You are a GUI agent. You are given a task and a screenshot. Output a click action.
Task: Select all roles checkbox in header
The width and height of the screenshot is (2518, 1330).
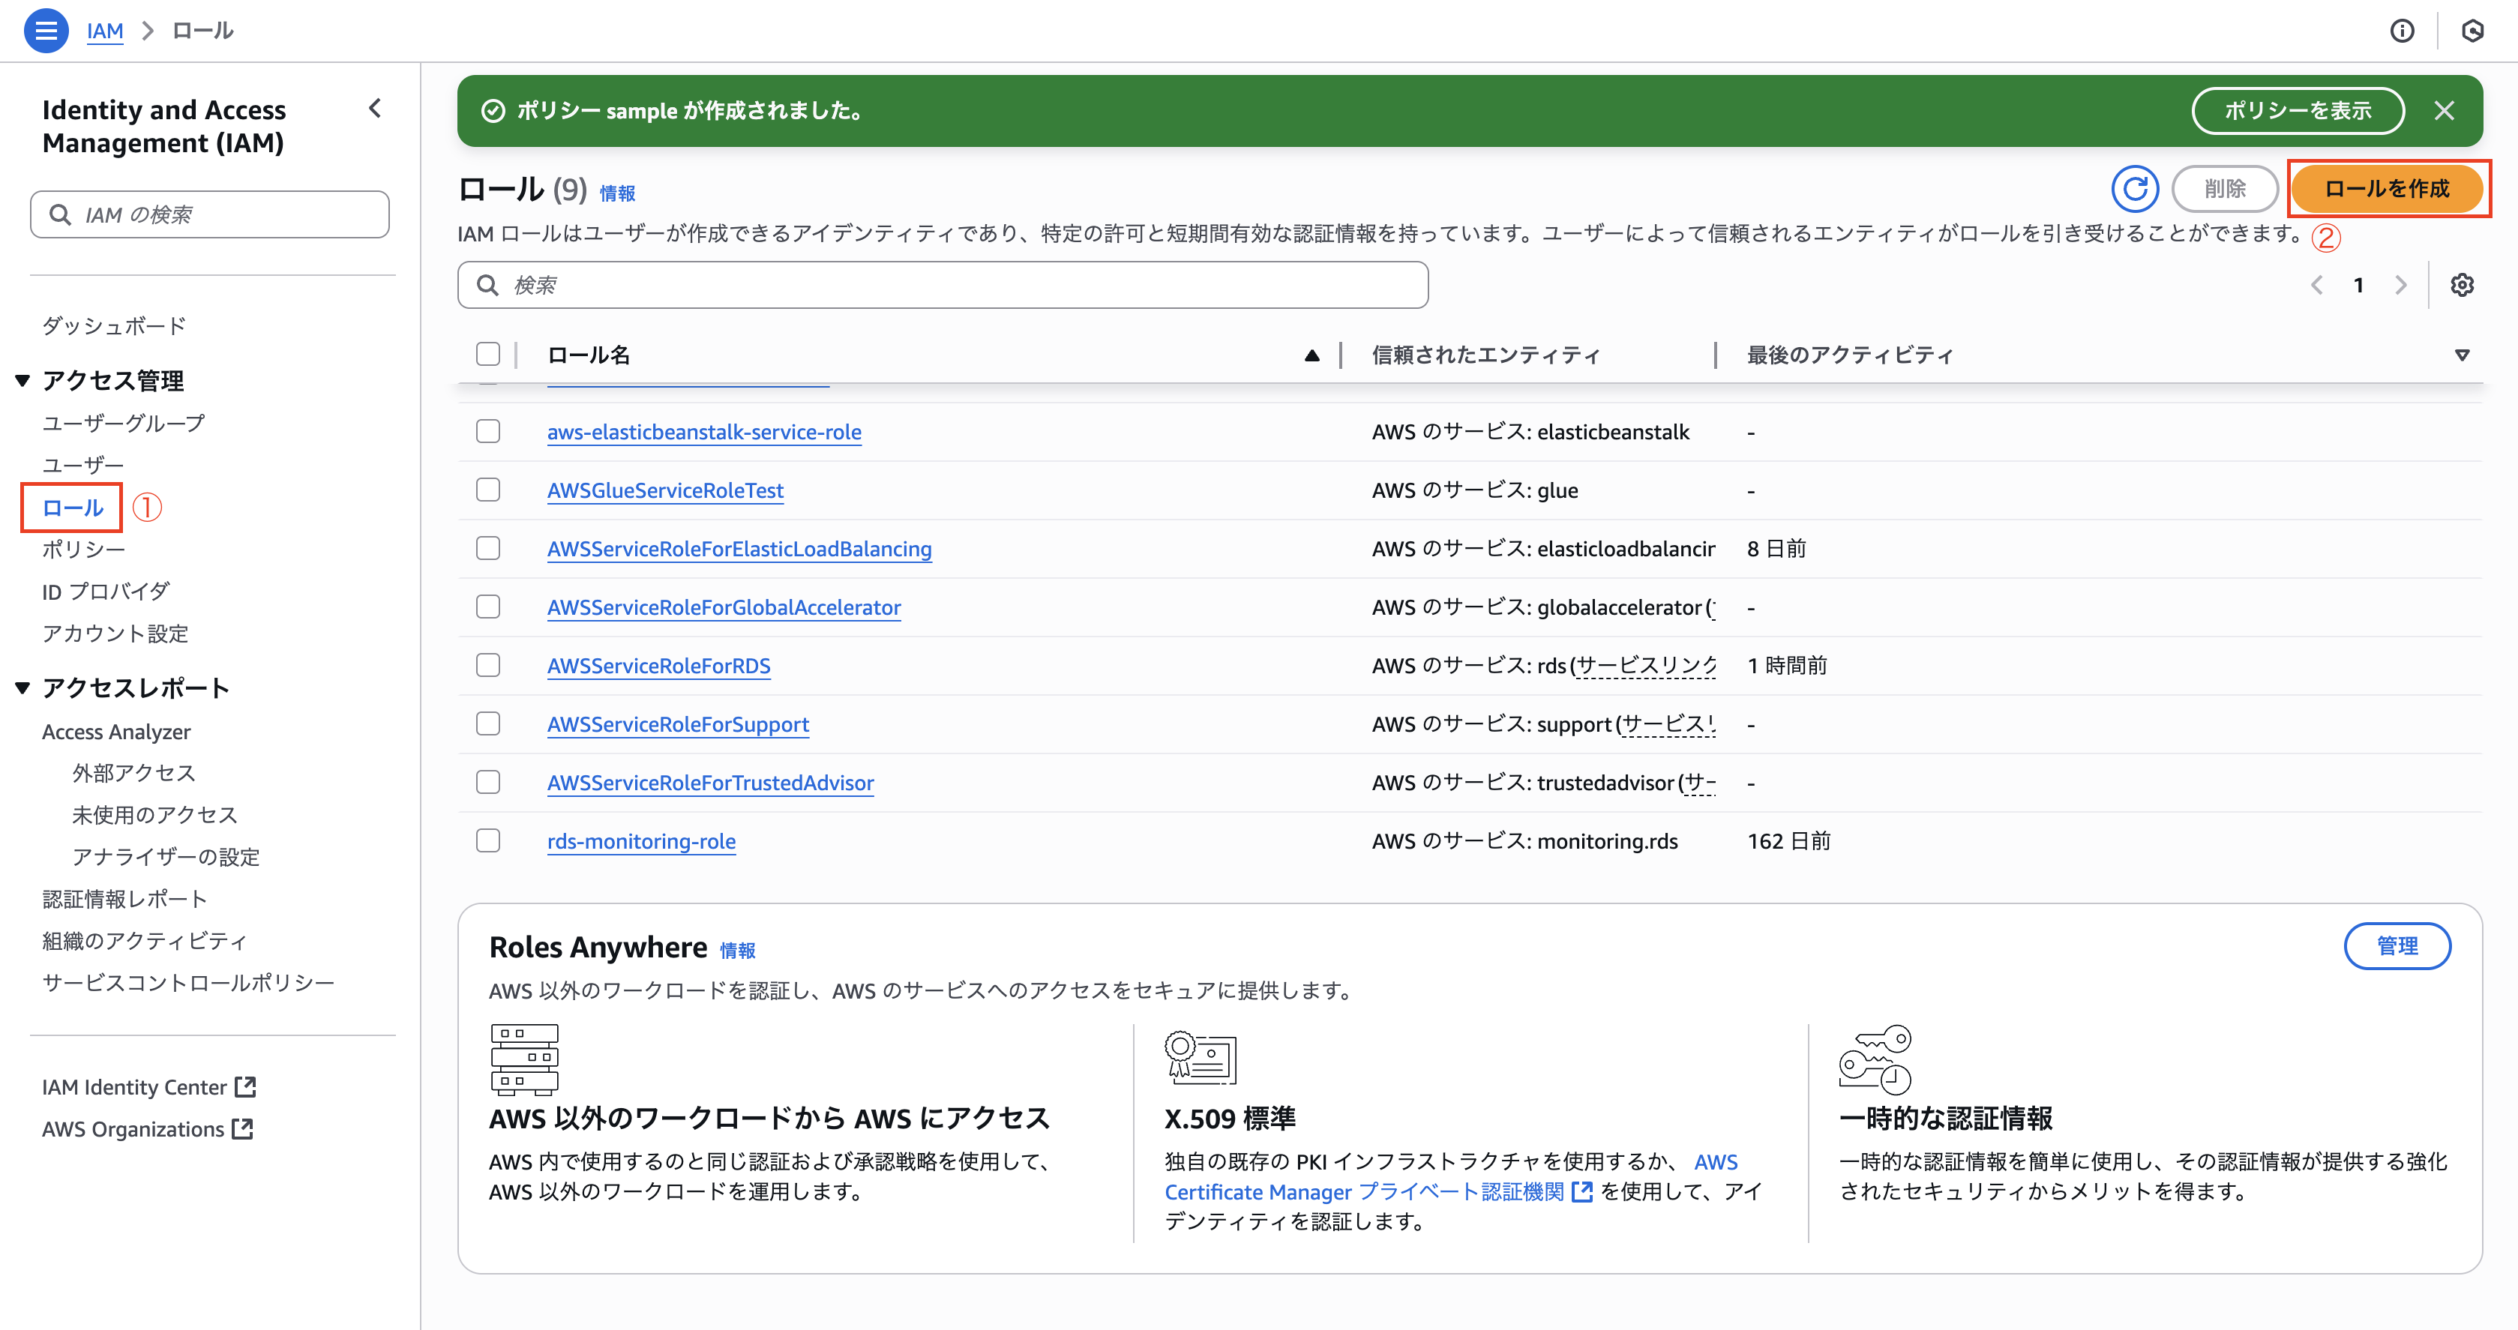point(487,354)
